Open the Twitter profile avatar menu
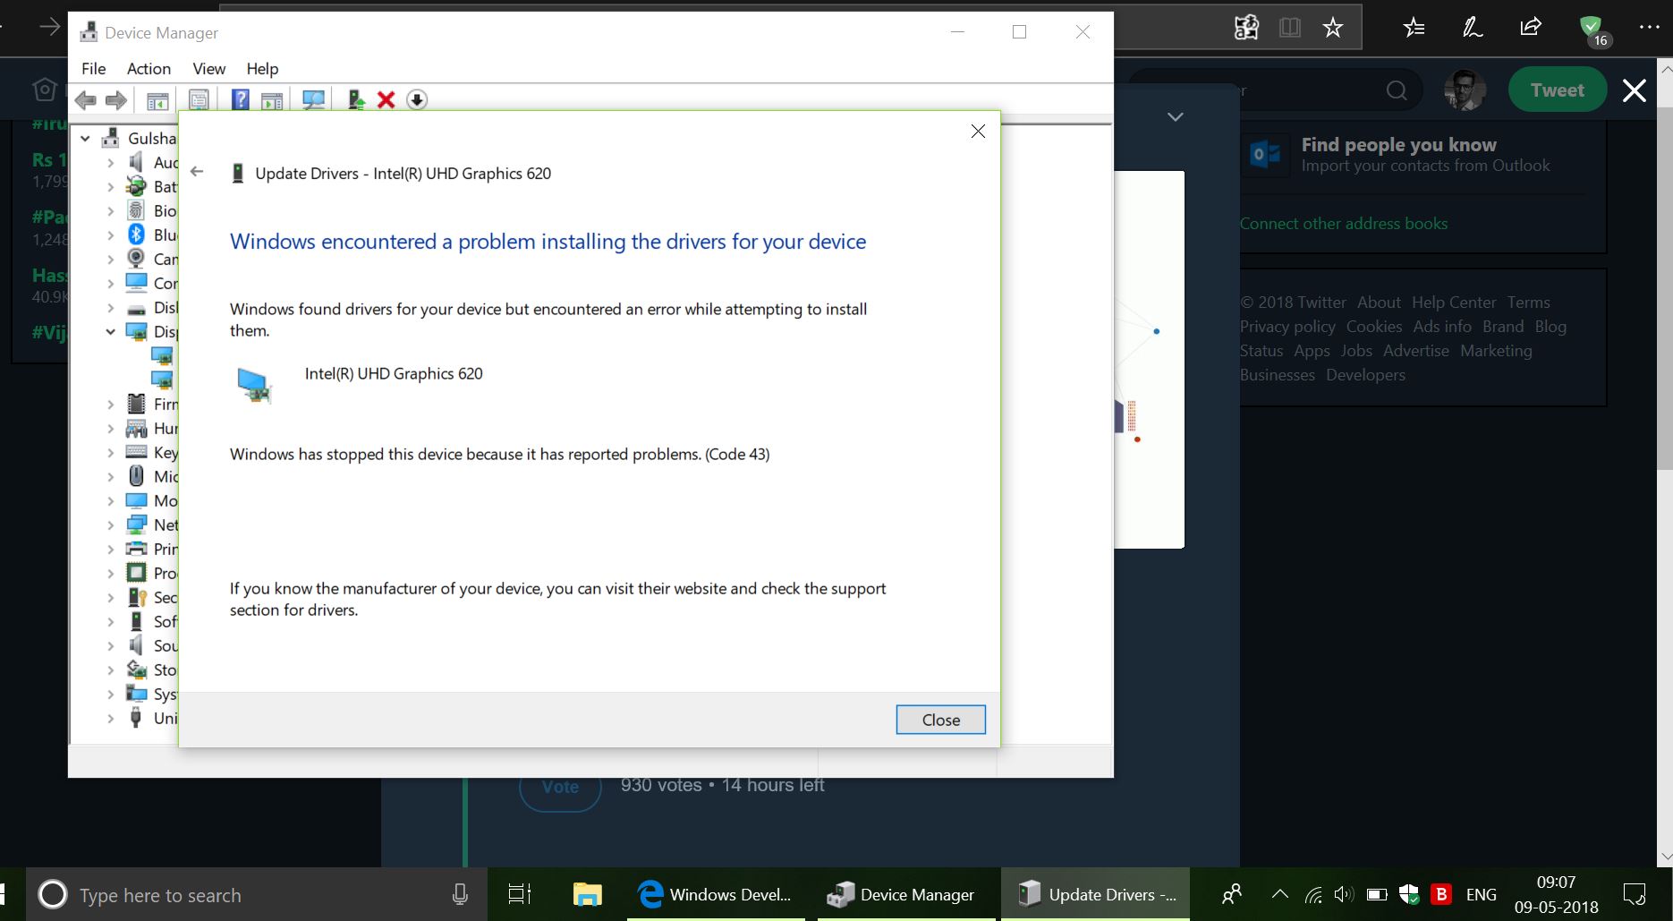Image resolution: width=1673 pixels, height=921 pixels. pos(1465,90)
